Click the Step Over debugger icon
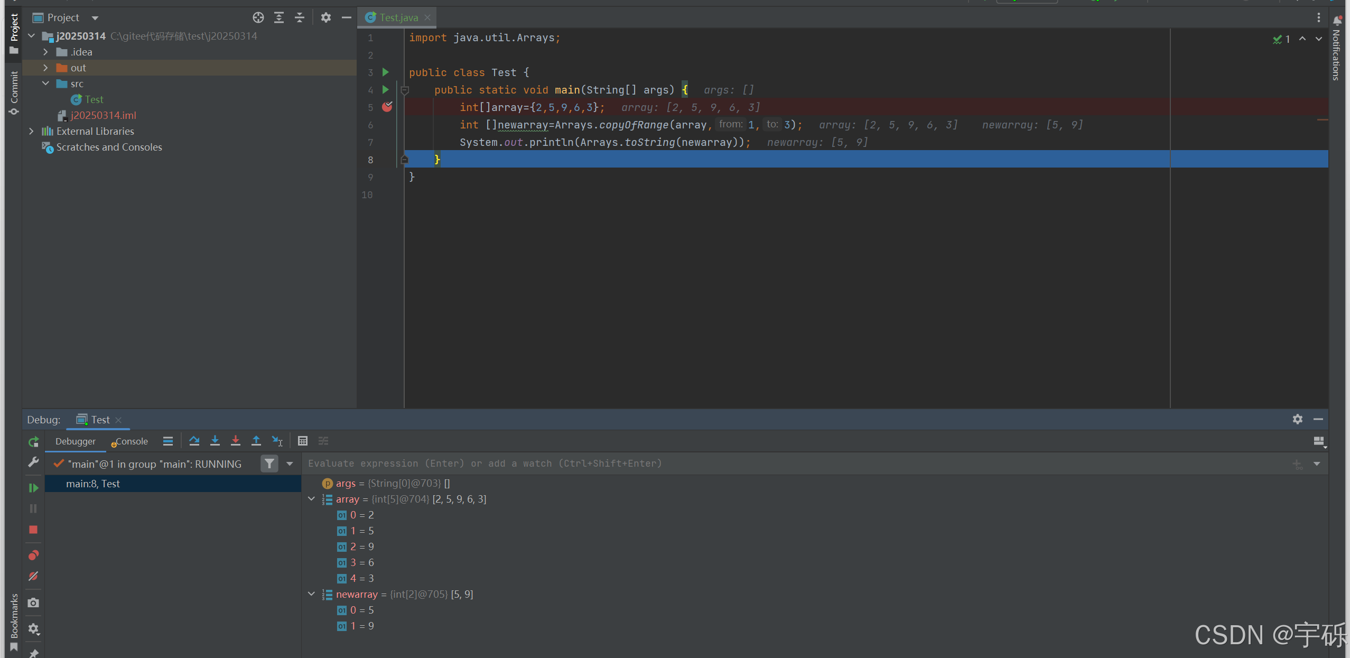The height and width of the screenshot is (658, 1350). pos(194,441)
